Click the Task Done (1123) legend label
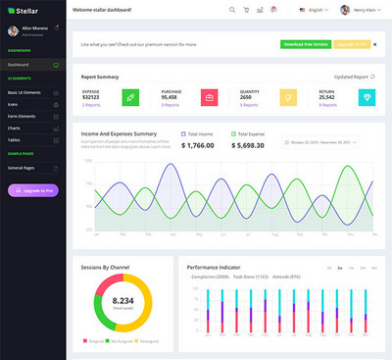392x360 pixels. pyautogui.click(x=251, y=277)
